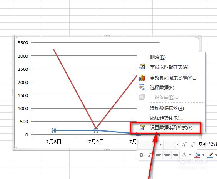Viewport: 217px width, 179px height.
Task: Select 添加数据标签(B) option
Action: pyautogui.click(x=171, y=109)
